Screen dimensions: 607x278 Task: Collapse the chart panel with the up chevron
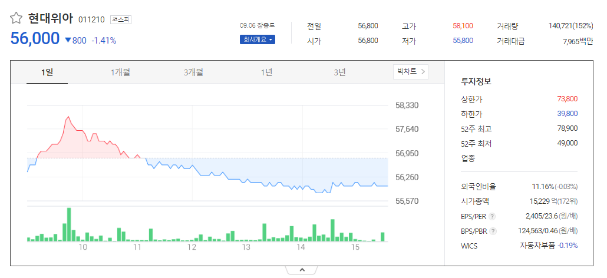pyautogui.click(x=302, y=270)
